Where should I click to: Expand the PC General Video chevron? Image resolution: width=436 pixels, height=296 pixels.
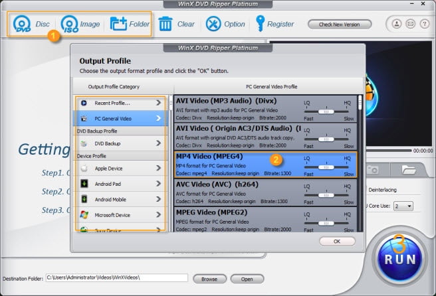(158, 118)
